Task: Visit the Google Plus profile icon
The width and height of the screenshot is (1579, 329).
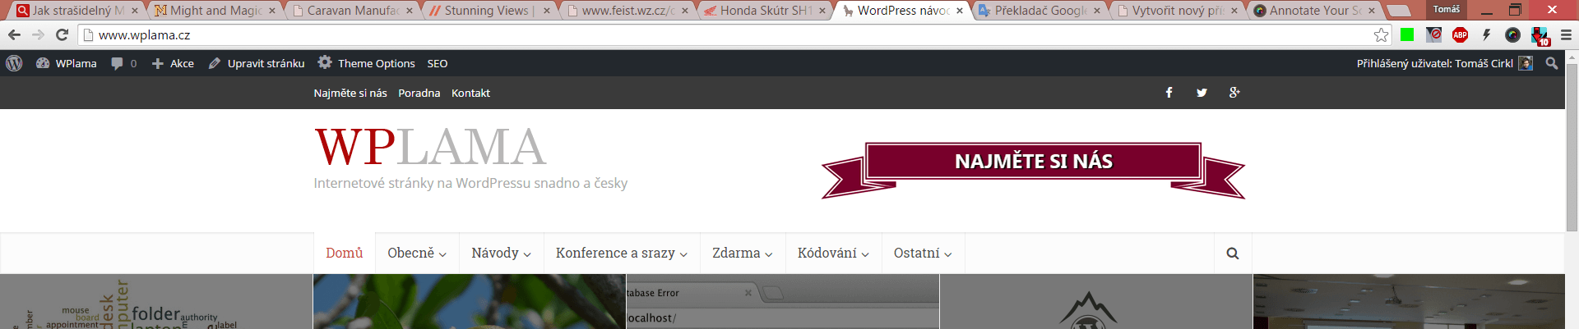Action: (1234, 93)
